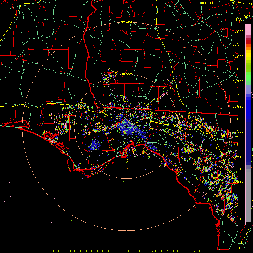The height and width of the screenshot is (253, 253).
Task: Click the 0.787 scale value
Action: pyautogui.click(x=238, y=82)
